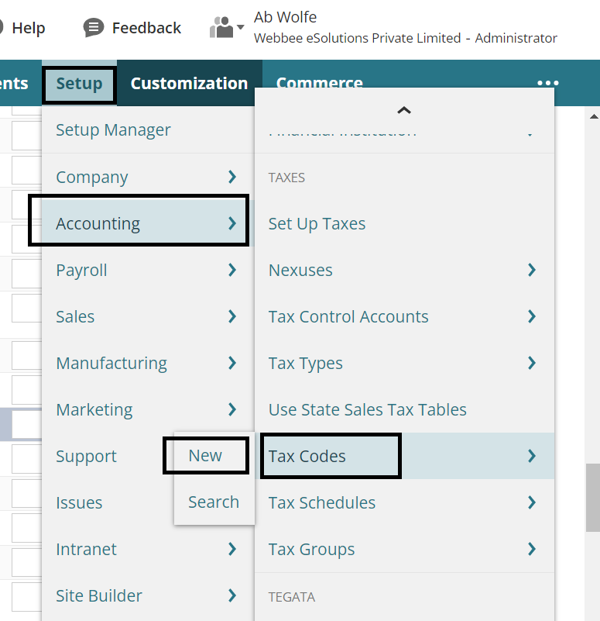Select Search under Tax Codes
The image size is (600, 621).
[213, 502]
